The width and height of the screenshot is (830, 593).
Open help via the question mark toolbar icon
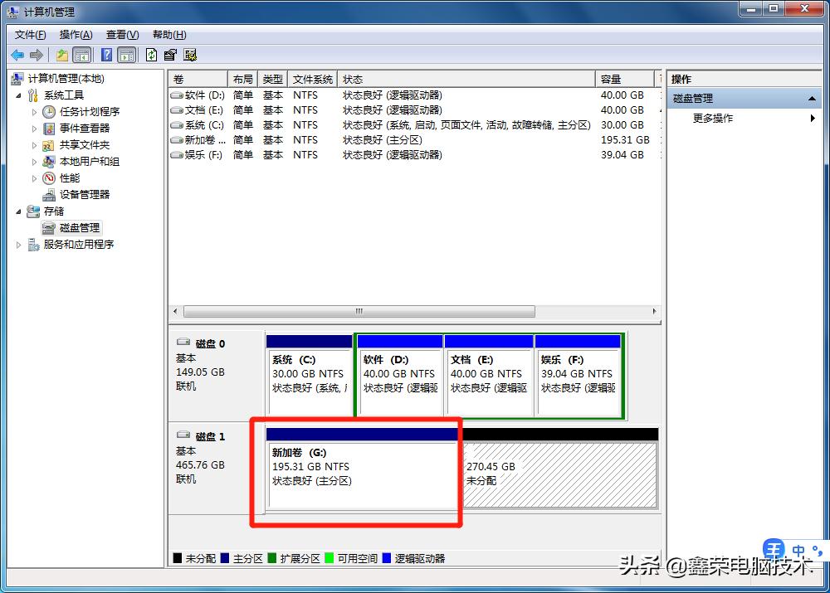point(106,55)
